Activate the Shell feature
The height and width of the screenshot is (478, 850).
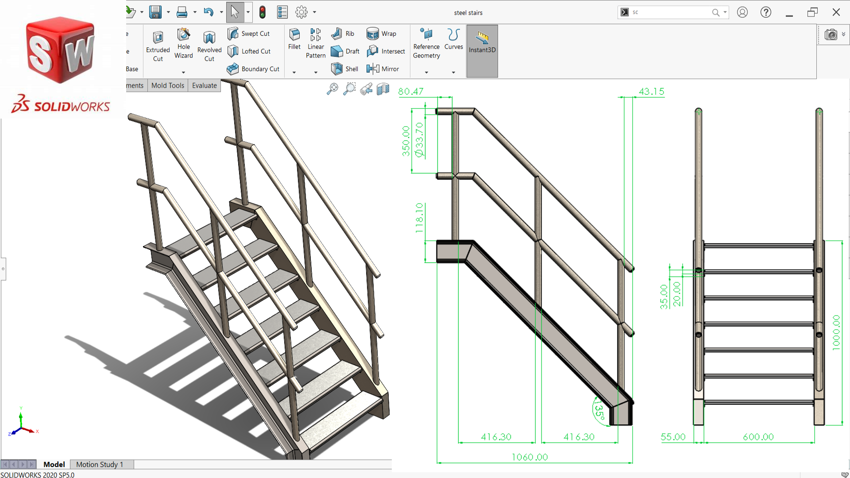coord(345,69)
